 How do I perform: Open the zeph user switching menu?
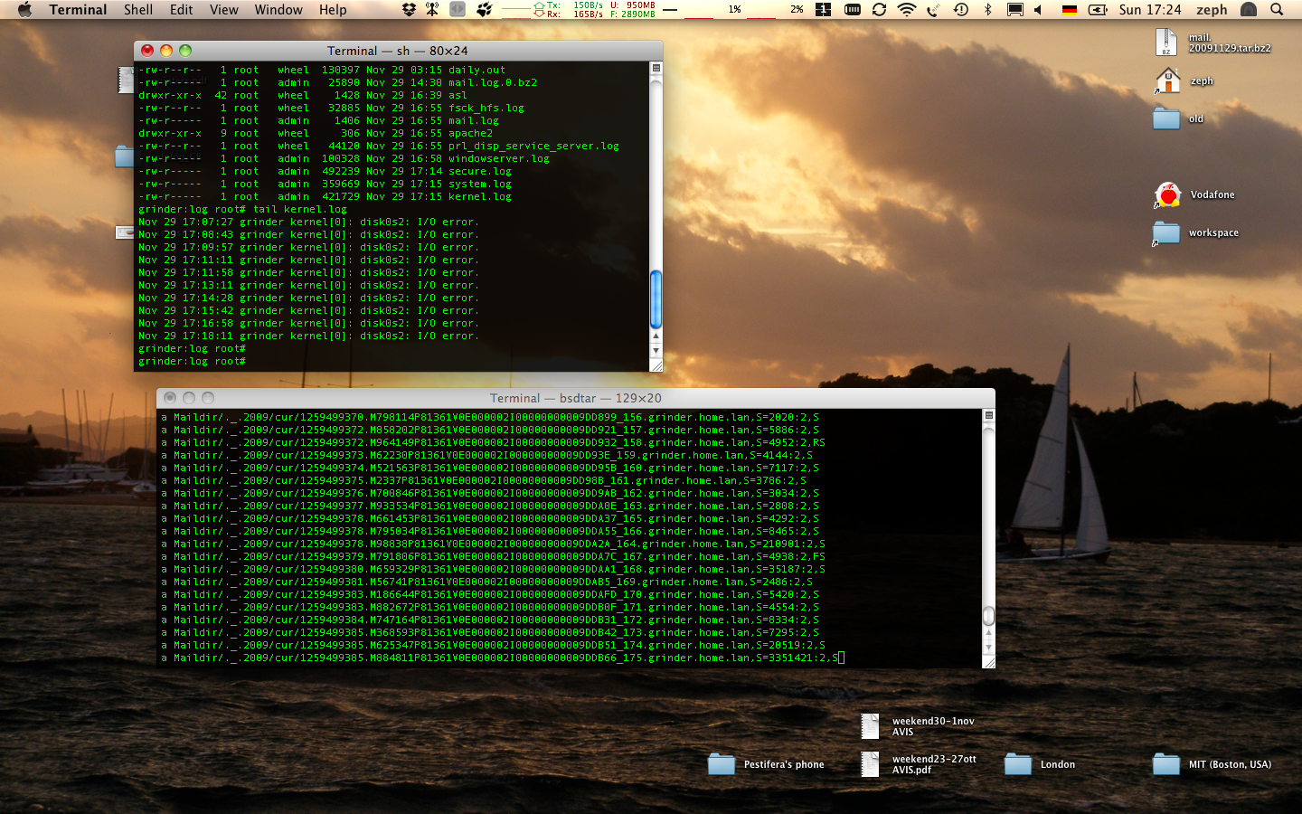click(x=1212, y=10)
